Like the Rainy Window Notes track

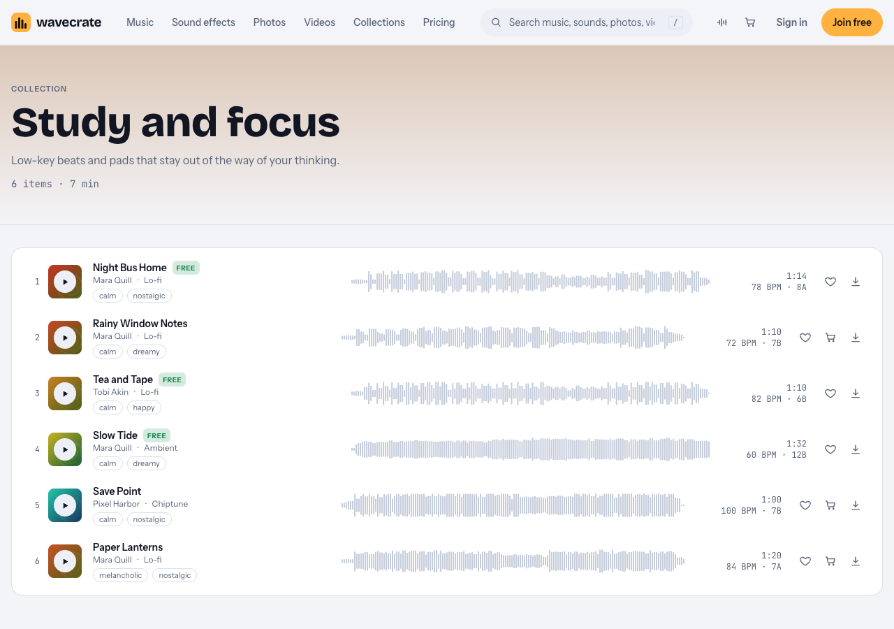(x=805, y=338)
